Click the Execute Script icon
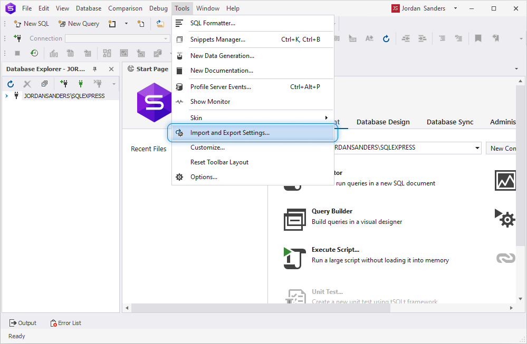The image size is (527, 344). pos(295,258)
